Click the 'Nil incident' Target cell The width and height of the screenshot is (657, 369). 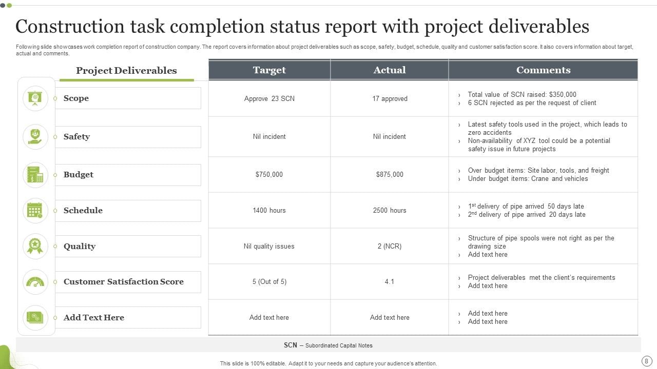pos(269,136)
